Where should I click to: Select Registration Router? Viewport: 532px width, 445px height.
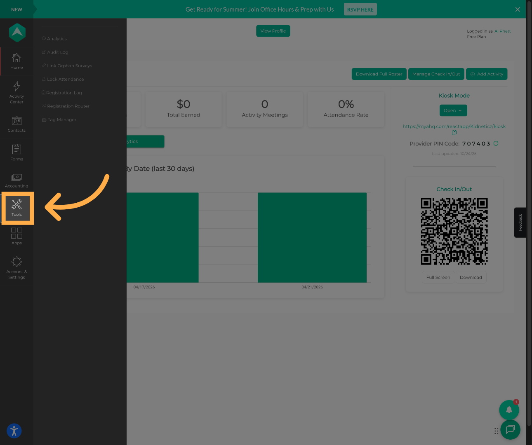66,106
